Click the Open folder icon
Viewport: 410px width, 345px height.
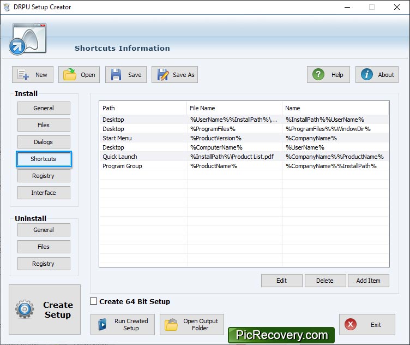point(70,75)
